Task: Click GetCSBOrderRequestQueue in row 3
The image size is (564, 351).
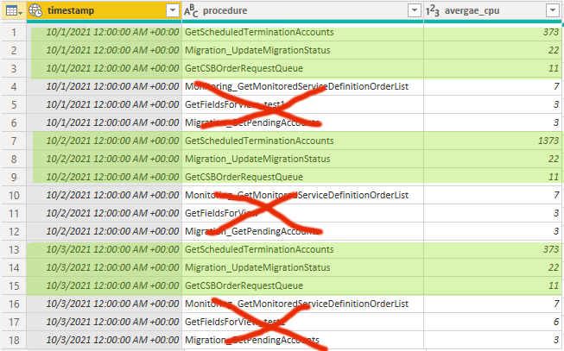Action: coord(244,68)
